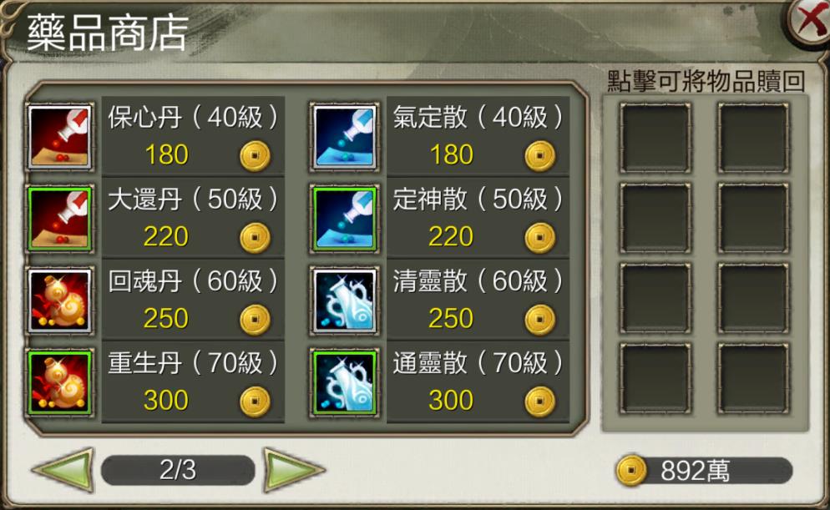Click the 892萬 gold balance display
The width and height of the screenshot is (830, 510).
pos(704,471)
